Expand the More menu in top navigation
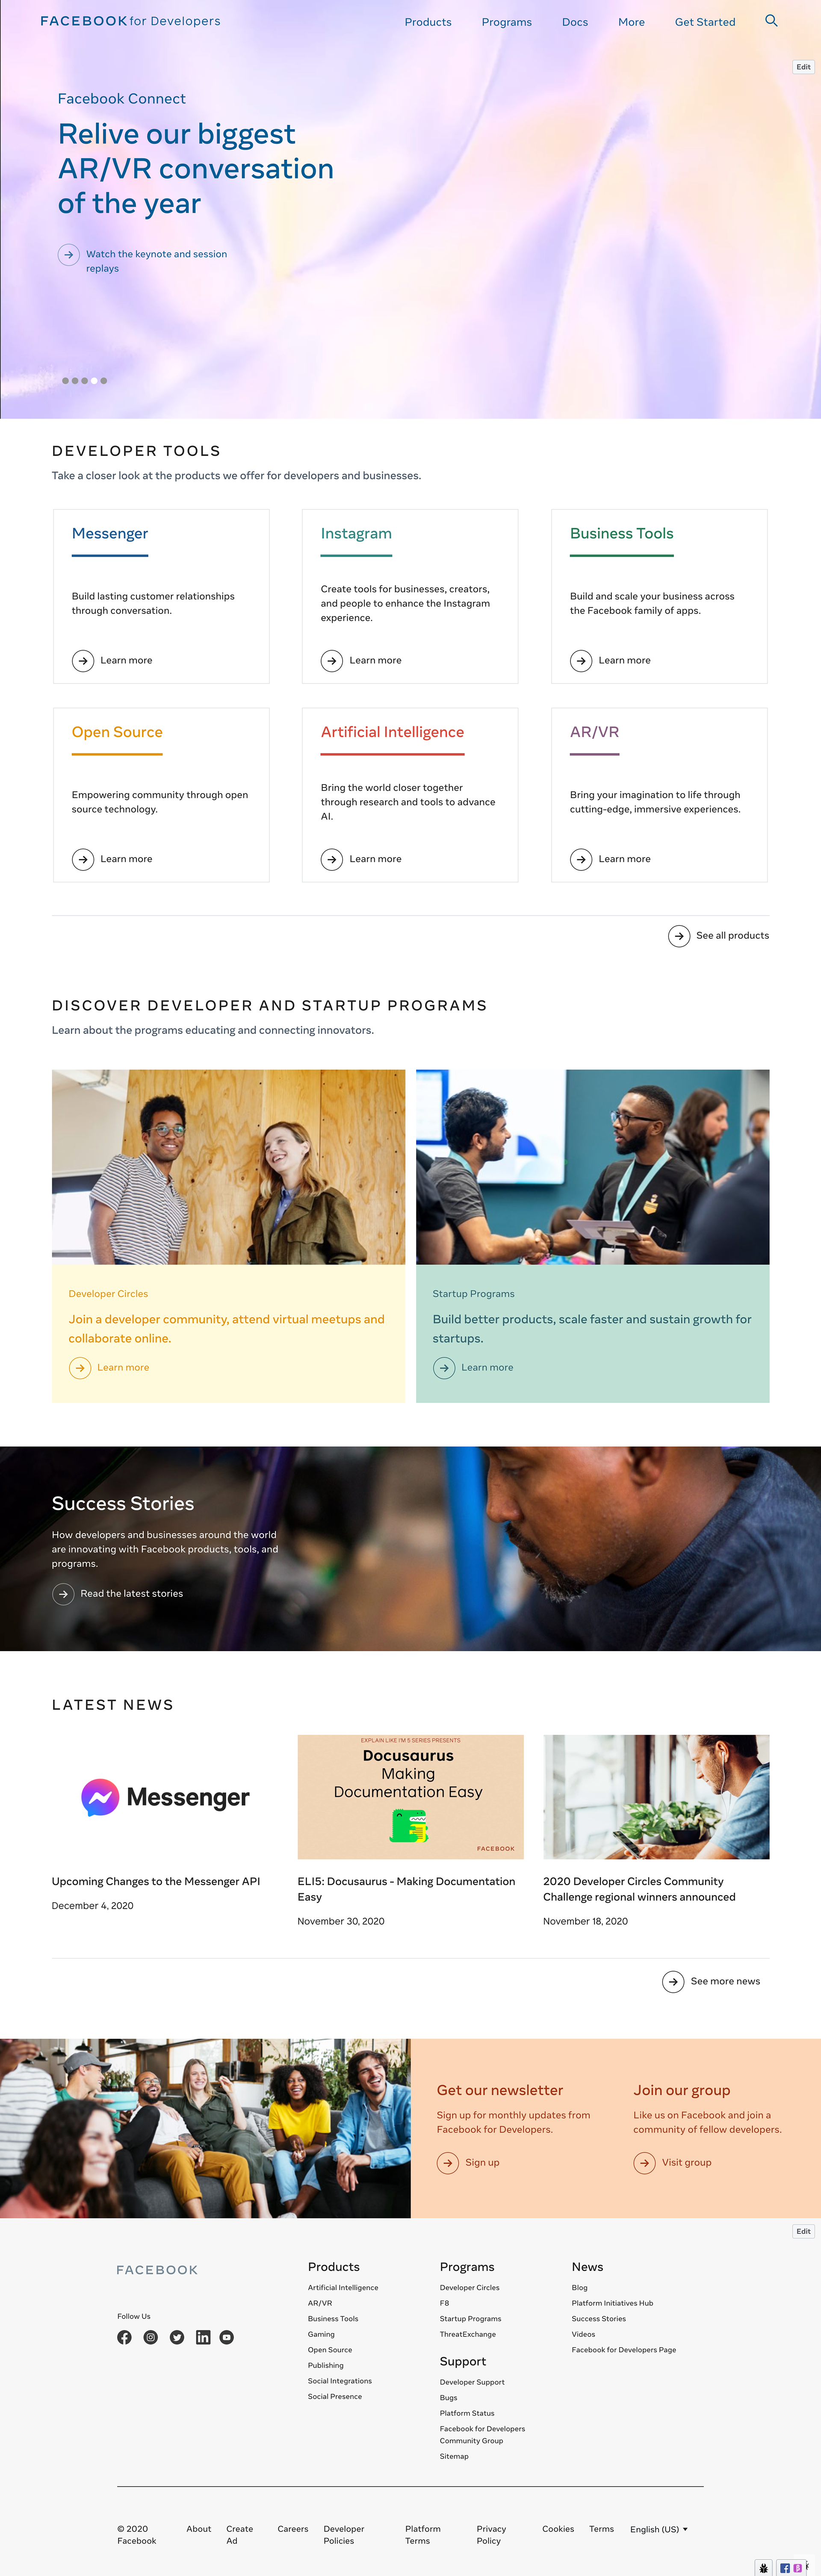Viewport: 821px width, 2576px height. [x=631, y=22]
